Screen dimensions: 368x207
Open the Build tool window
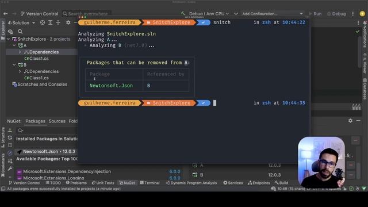pyautogui.click(x=281, y=183)
